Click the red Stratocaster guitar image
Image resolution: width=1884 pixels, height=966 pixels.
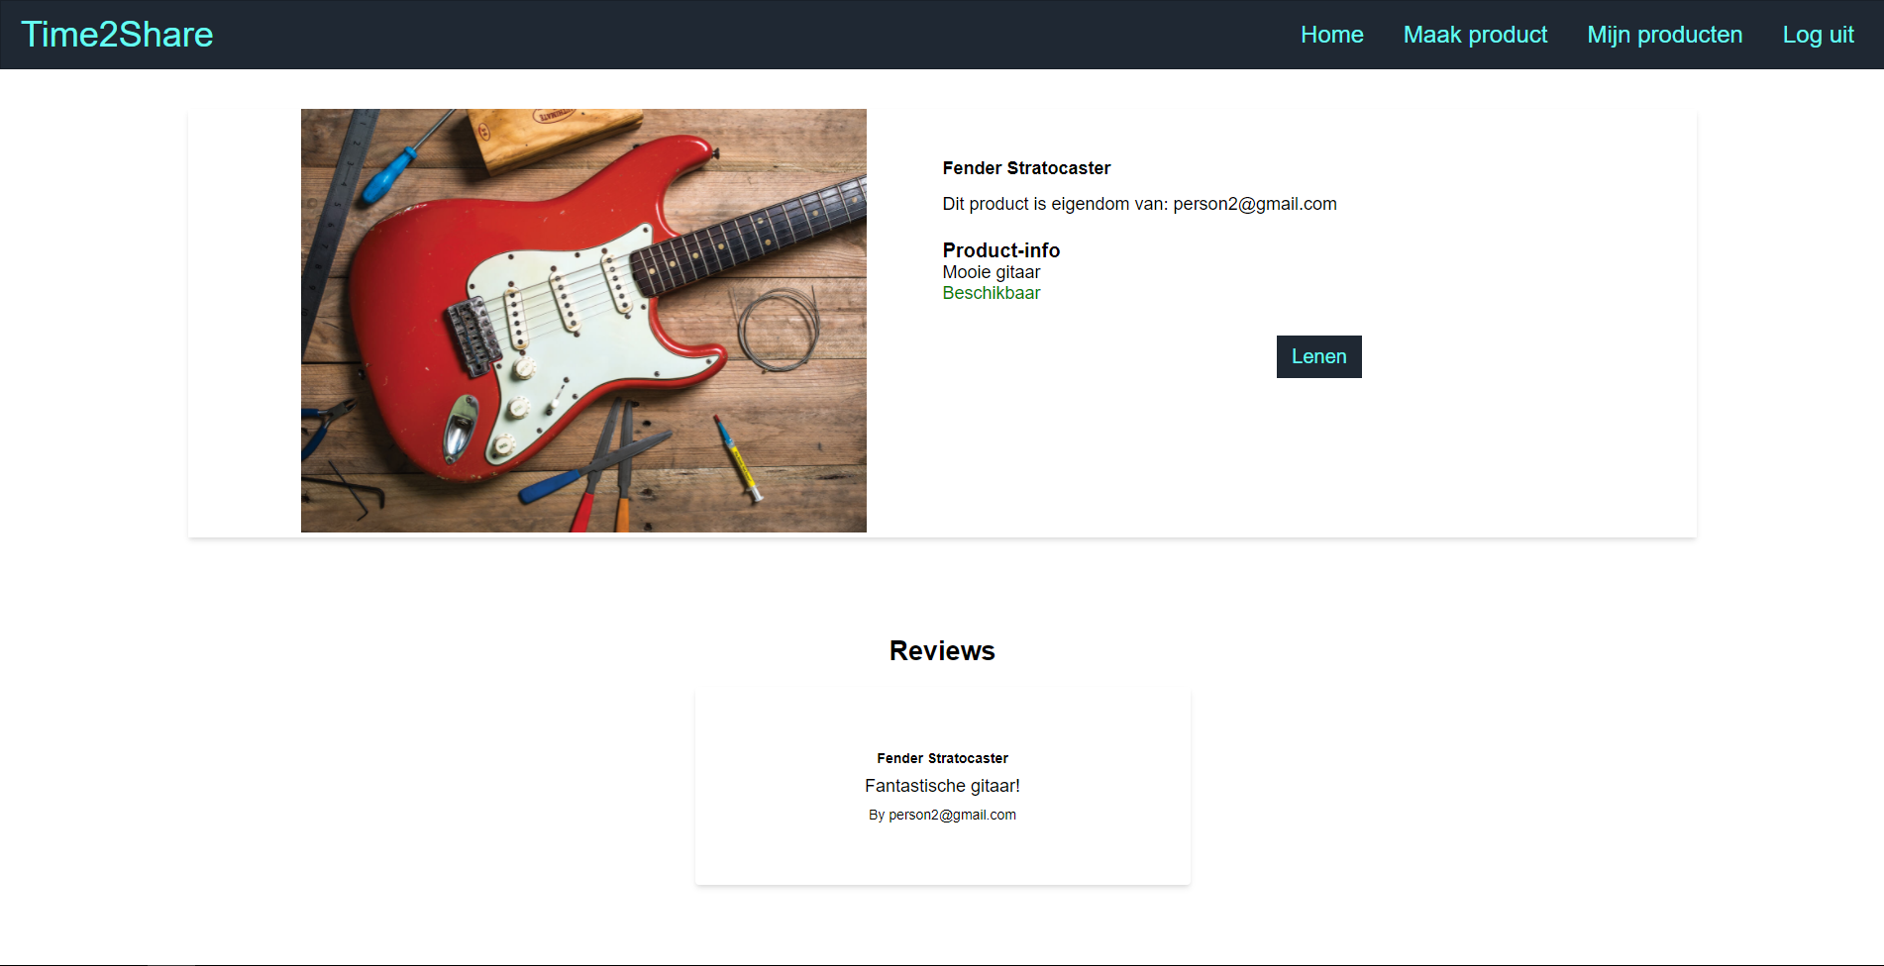pos(583,321)
